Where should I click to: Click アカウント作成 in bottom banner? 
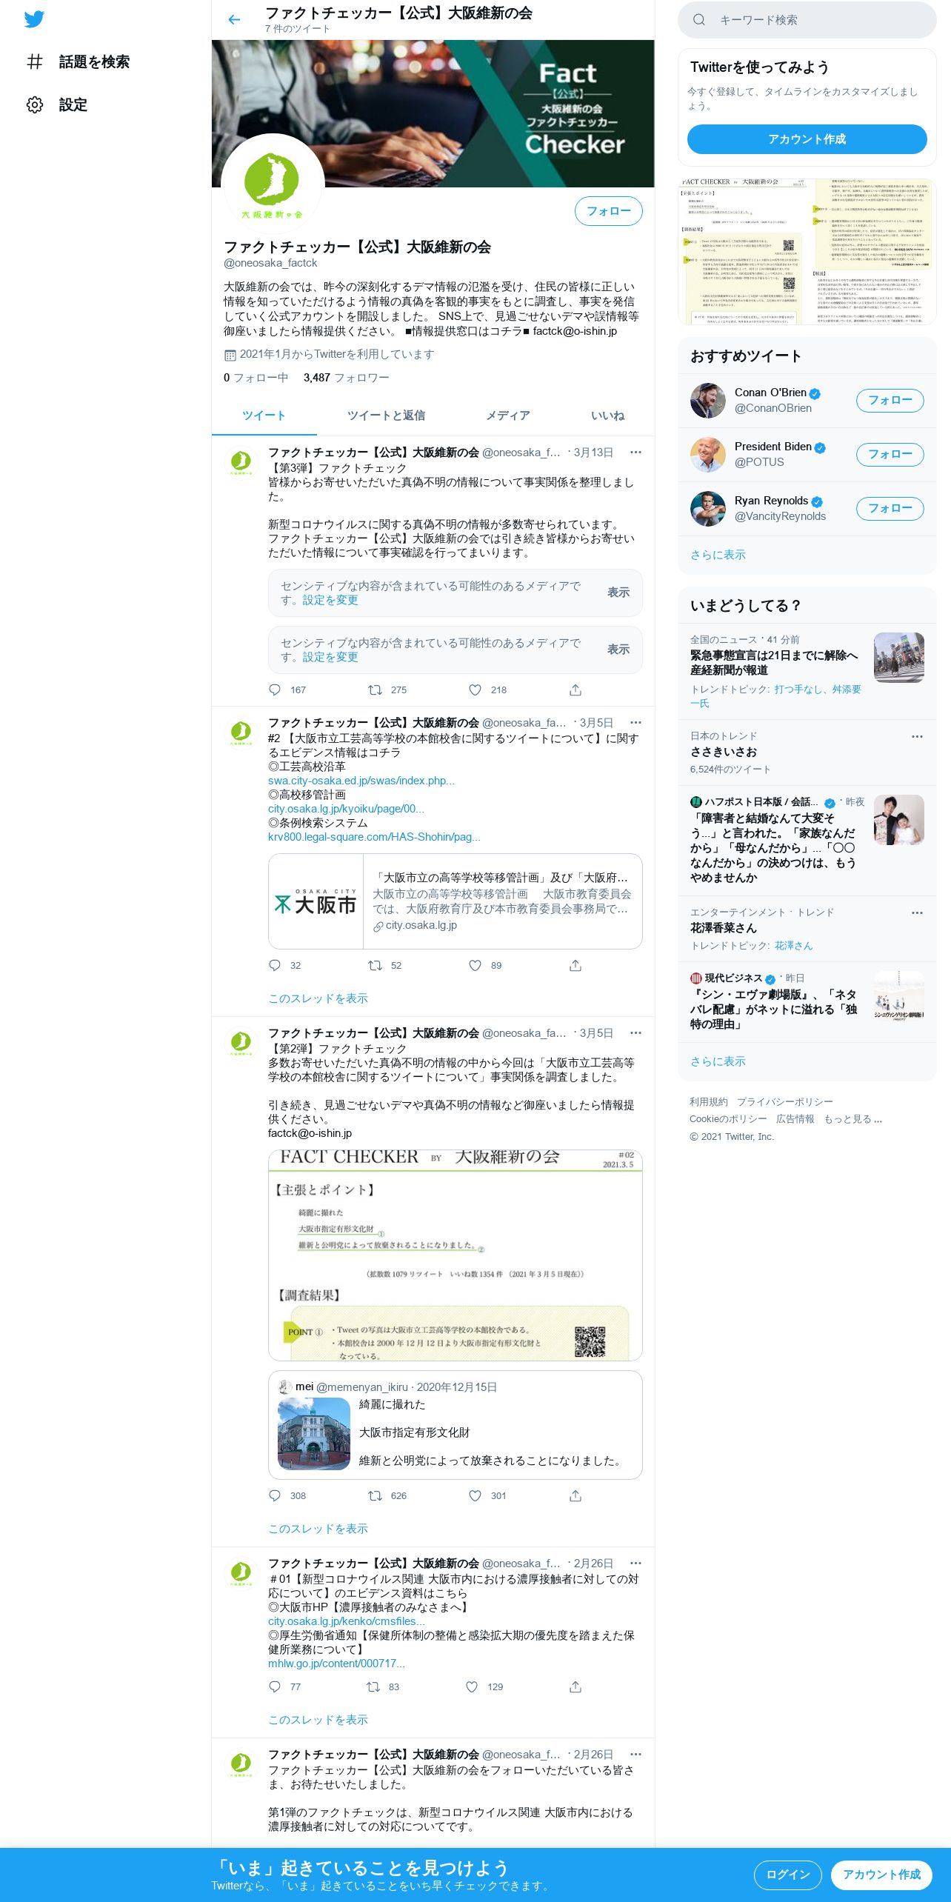(881, 1874)
